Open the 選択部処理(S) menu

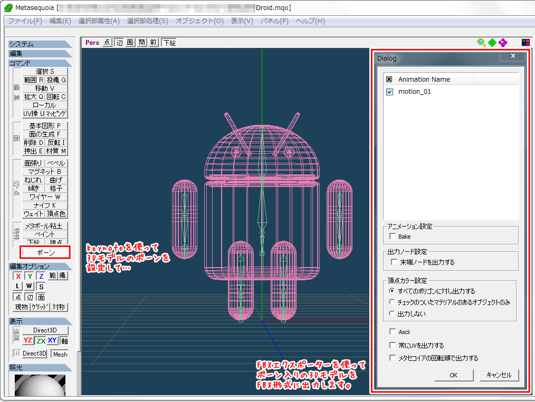tap(147, 21)
